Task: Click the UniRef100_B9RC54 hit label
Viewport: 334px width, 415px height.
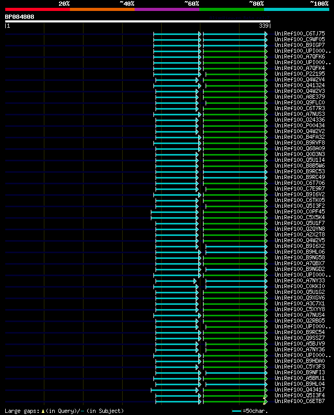Action: coord(300,332)
